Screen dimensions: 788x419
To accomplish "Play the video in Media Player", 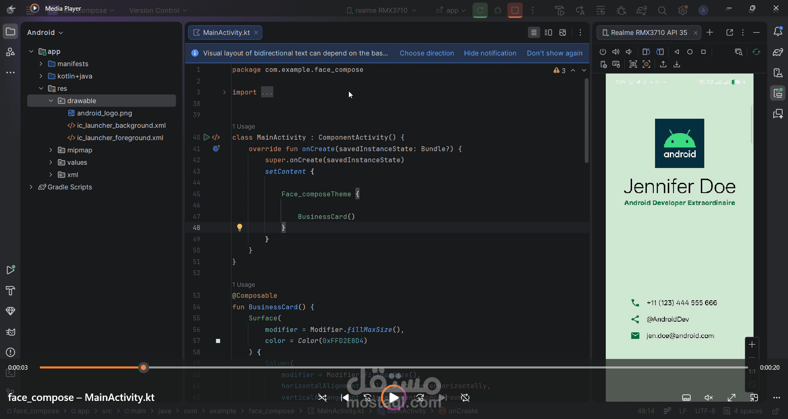I will pyautogui.click(x=393, y=398).
